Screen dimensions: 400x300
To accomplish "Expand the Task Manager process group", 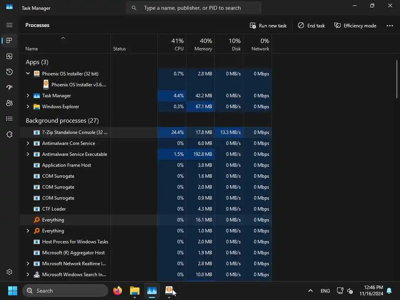I will coord(28,96).
